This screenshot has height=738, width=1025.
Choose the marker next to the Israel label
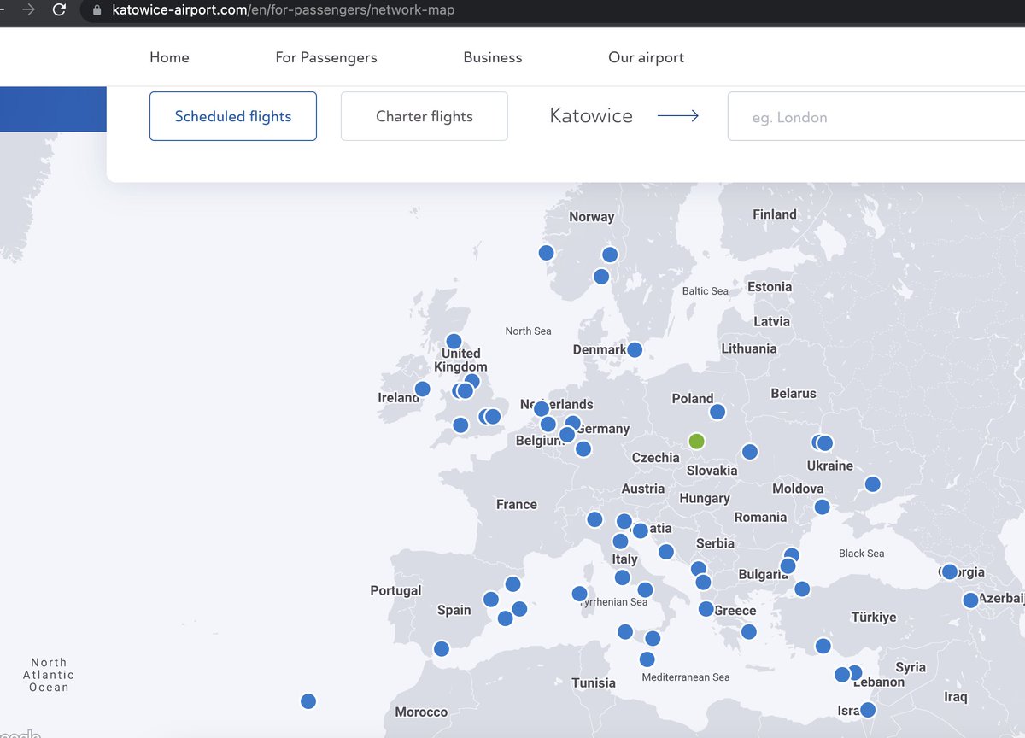point(868,710)
